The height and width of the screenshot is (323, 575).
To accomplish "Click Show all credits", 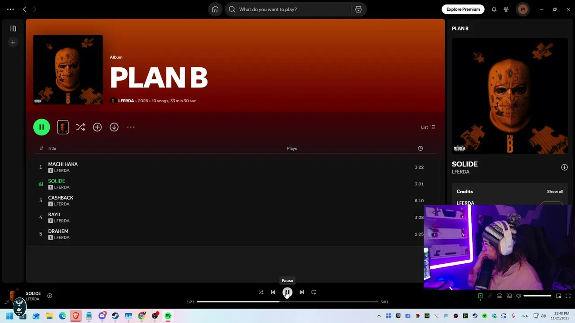I will 555,192.
